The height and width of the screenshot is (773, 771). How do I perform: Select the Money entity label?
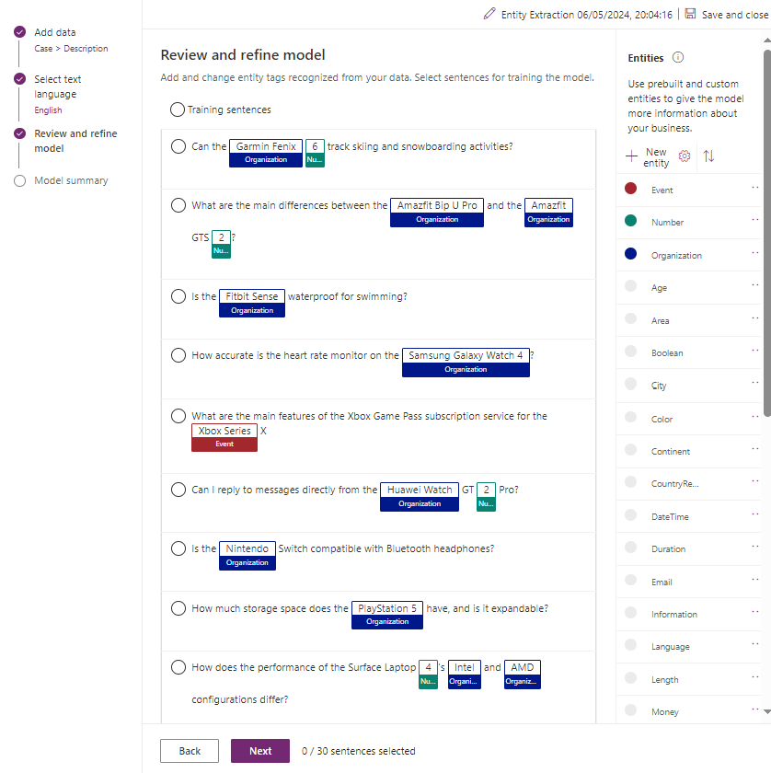tap(664, 712)
